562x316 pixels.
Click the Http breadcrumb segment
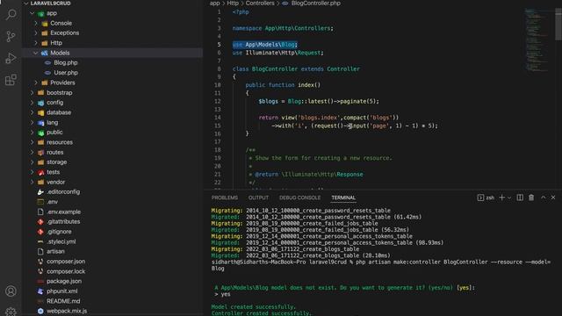point(233,4)
